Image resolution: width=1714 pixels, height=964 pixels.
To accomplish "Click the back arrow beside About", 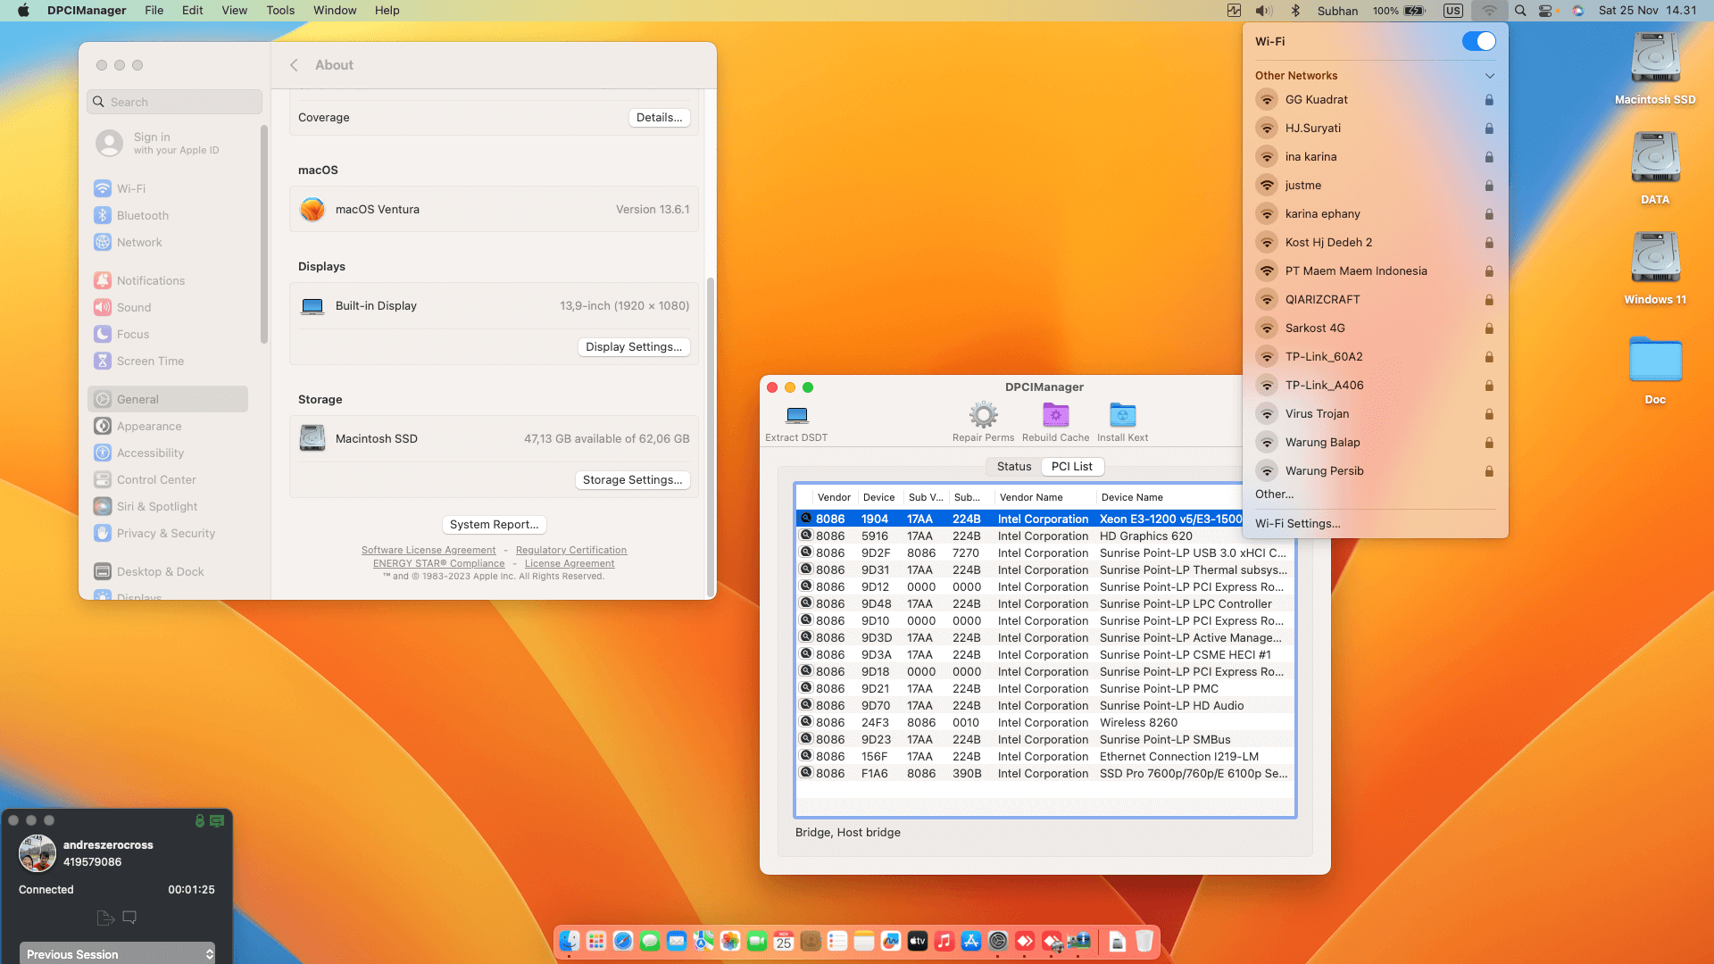I will click(x=294, y=65).
